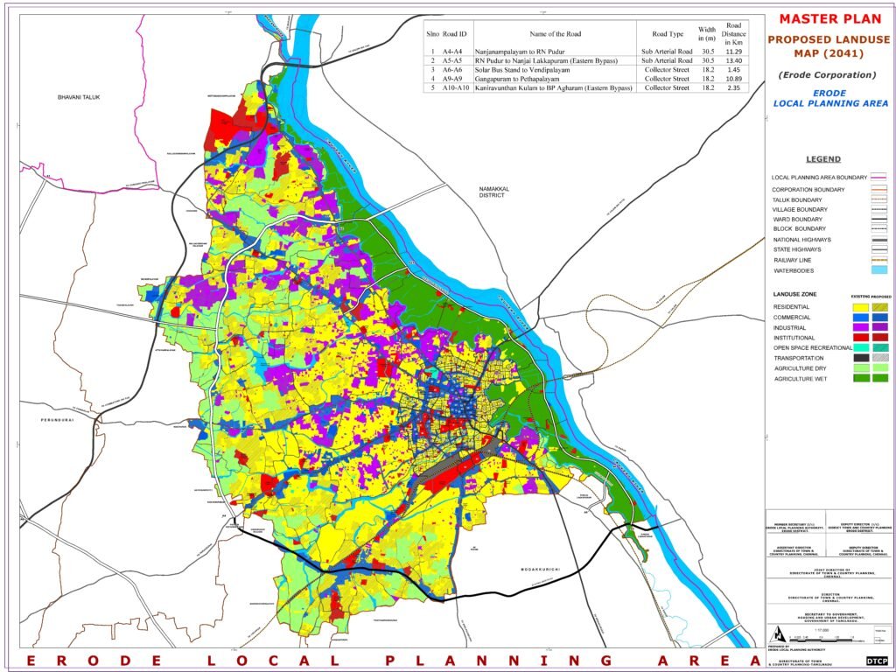Click the PREPARED BY Erode Local Planning Authority text

point(796,649)
